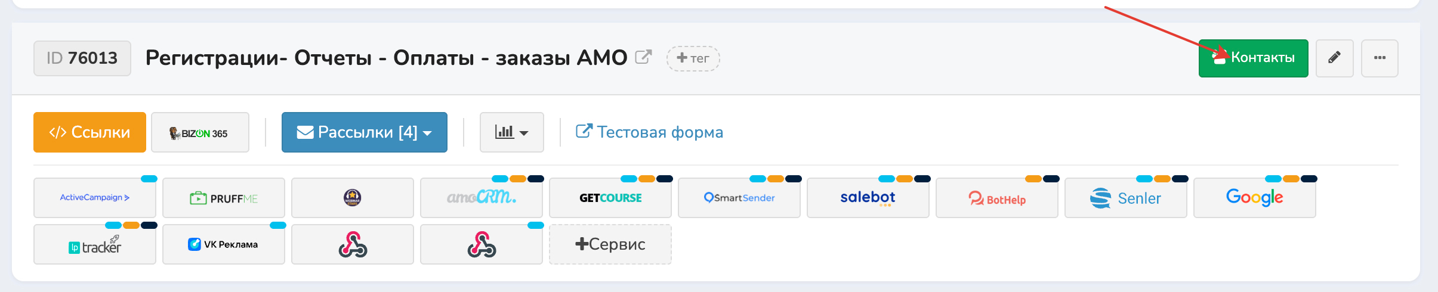Click the pencil edit icon button

tap(1335, 58)
